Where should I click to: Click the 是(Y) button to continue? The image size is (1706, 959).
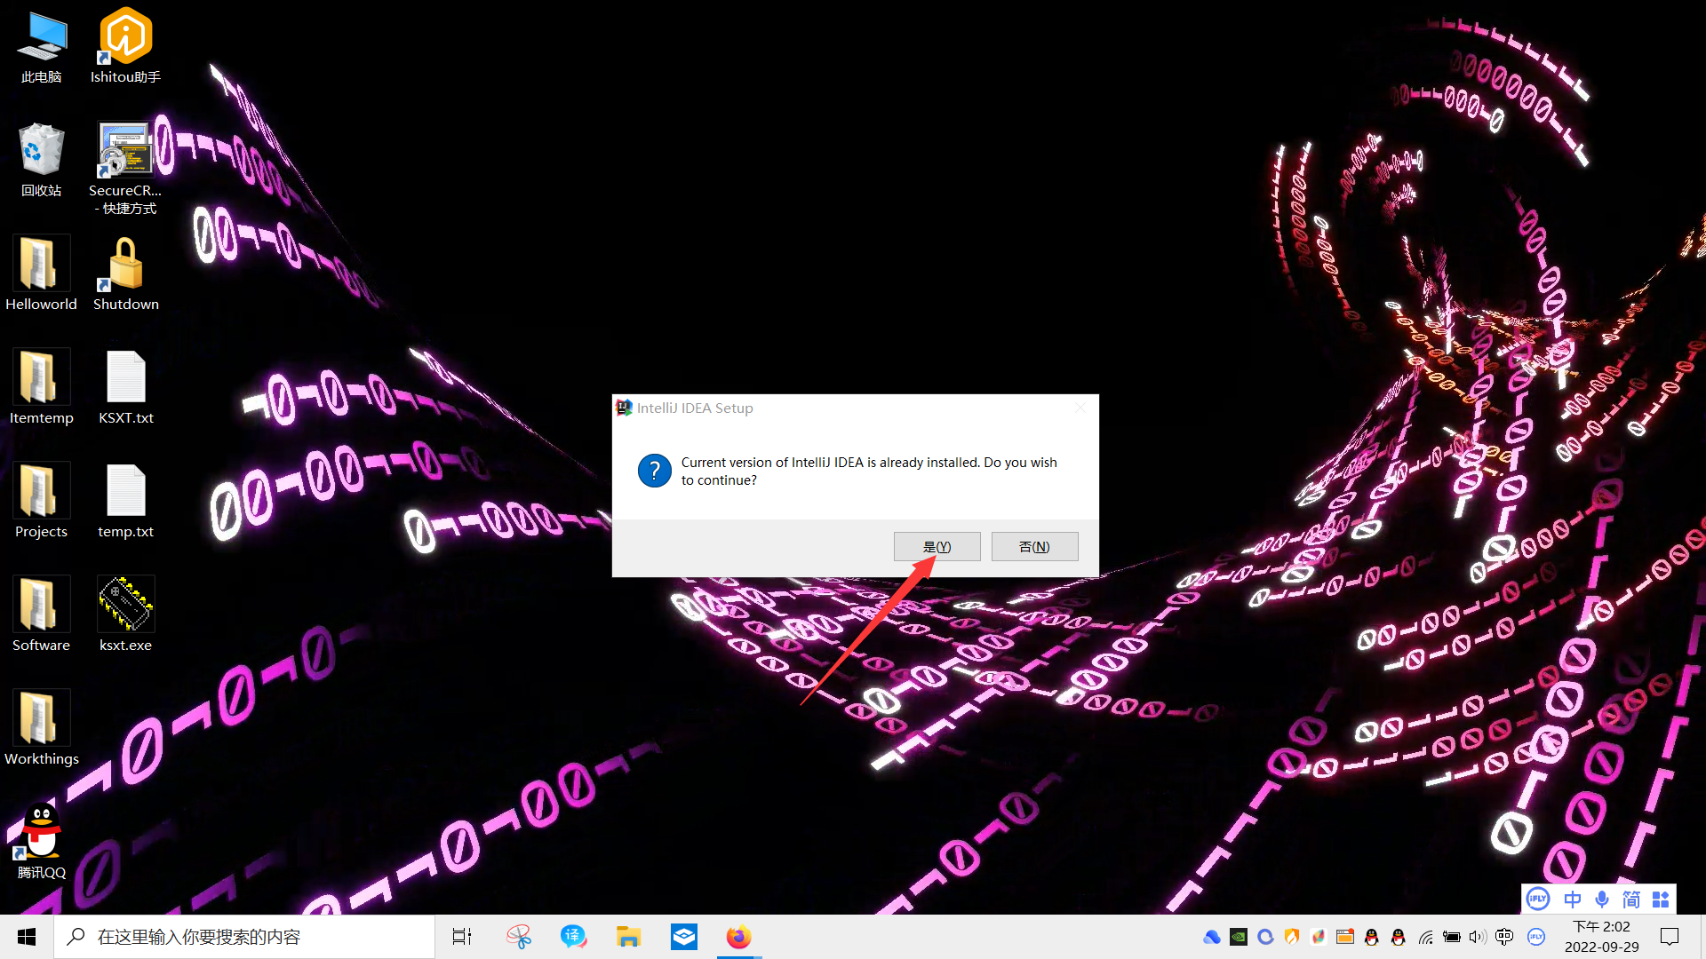click(x=937, y=547)
